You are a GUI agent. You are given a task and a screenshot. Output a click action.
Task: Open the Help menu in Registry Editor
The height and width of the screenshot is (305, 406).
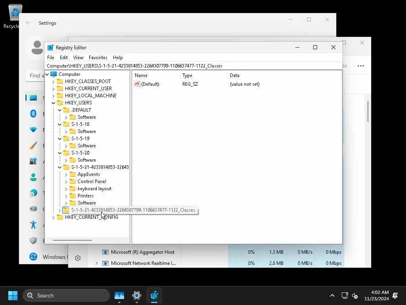118,58
